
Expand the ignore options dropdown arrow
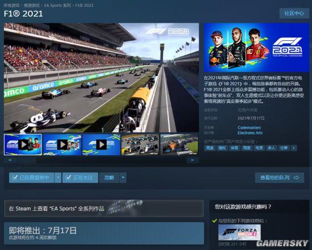coord(123,177)
